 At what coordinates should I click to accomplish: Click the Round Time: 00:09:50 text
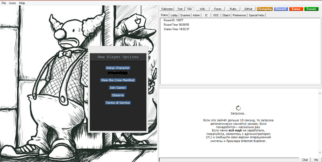[176, 25]
